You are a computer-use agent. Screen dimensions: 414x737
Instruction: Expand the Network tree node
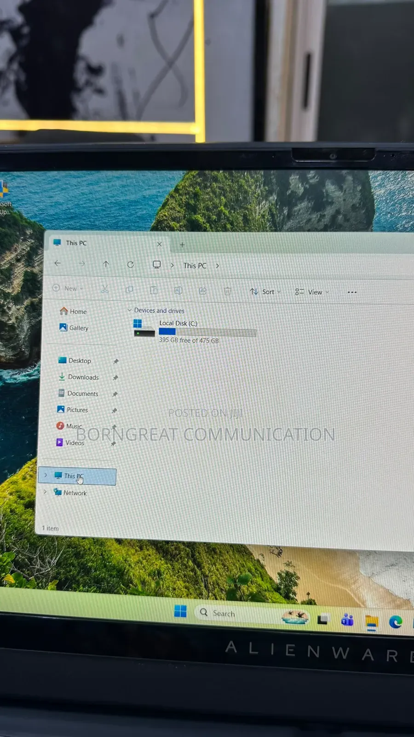tap(45, 491)
